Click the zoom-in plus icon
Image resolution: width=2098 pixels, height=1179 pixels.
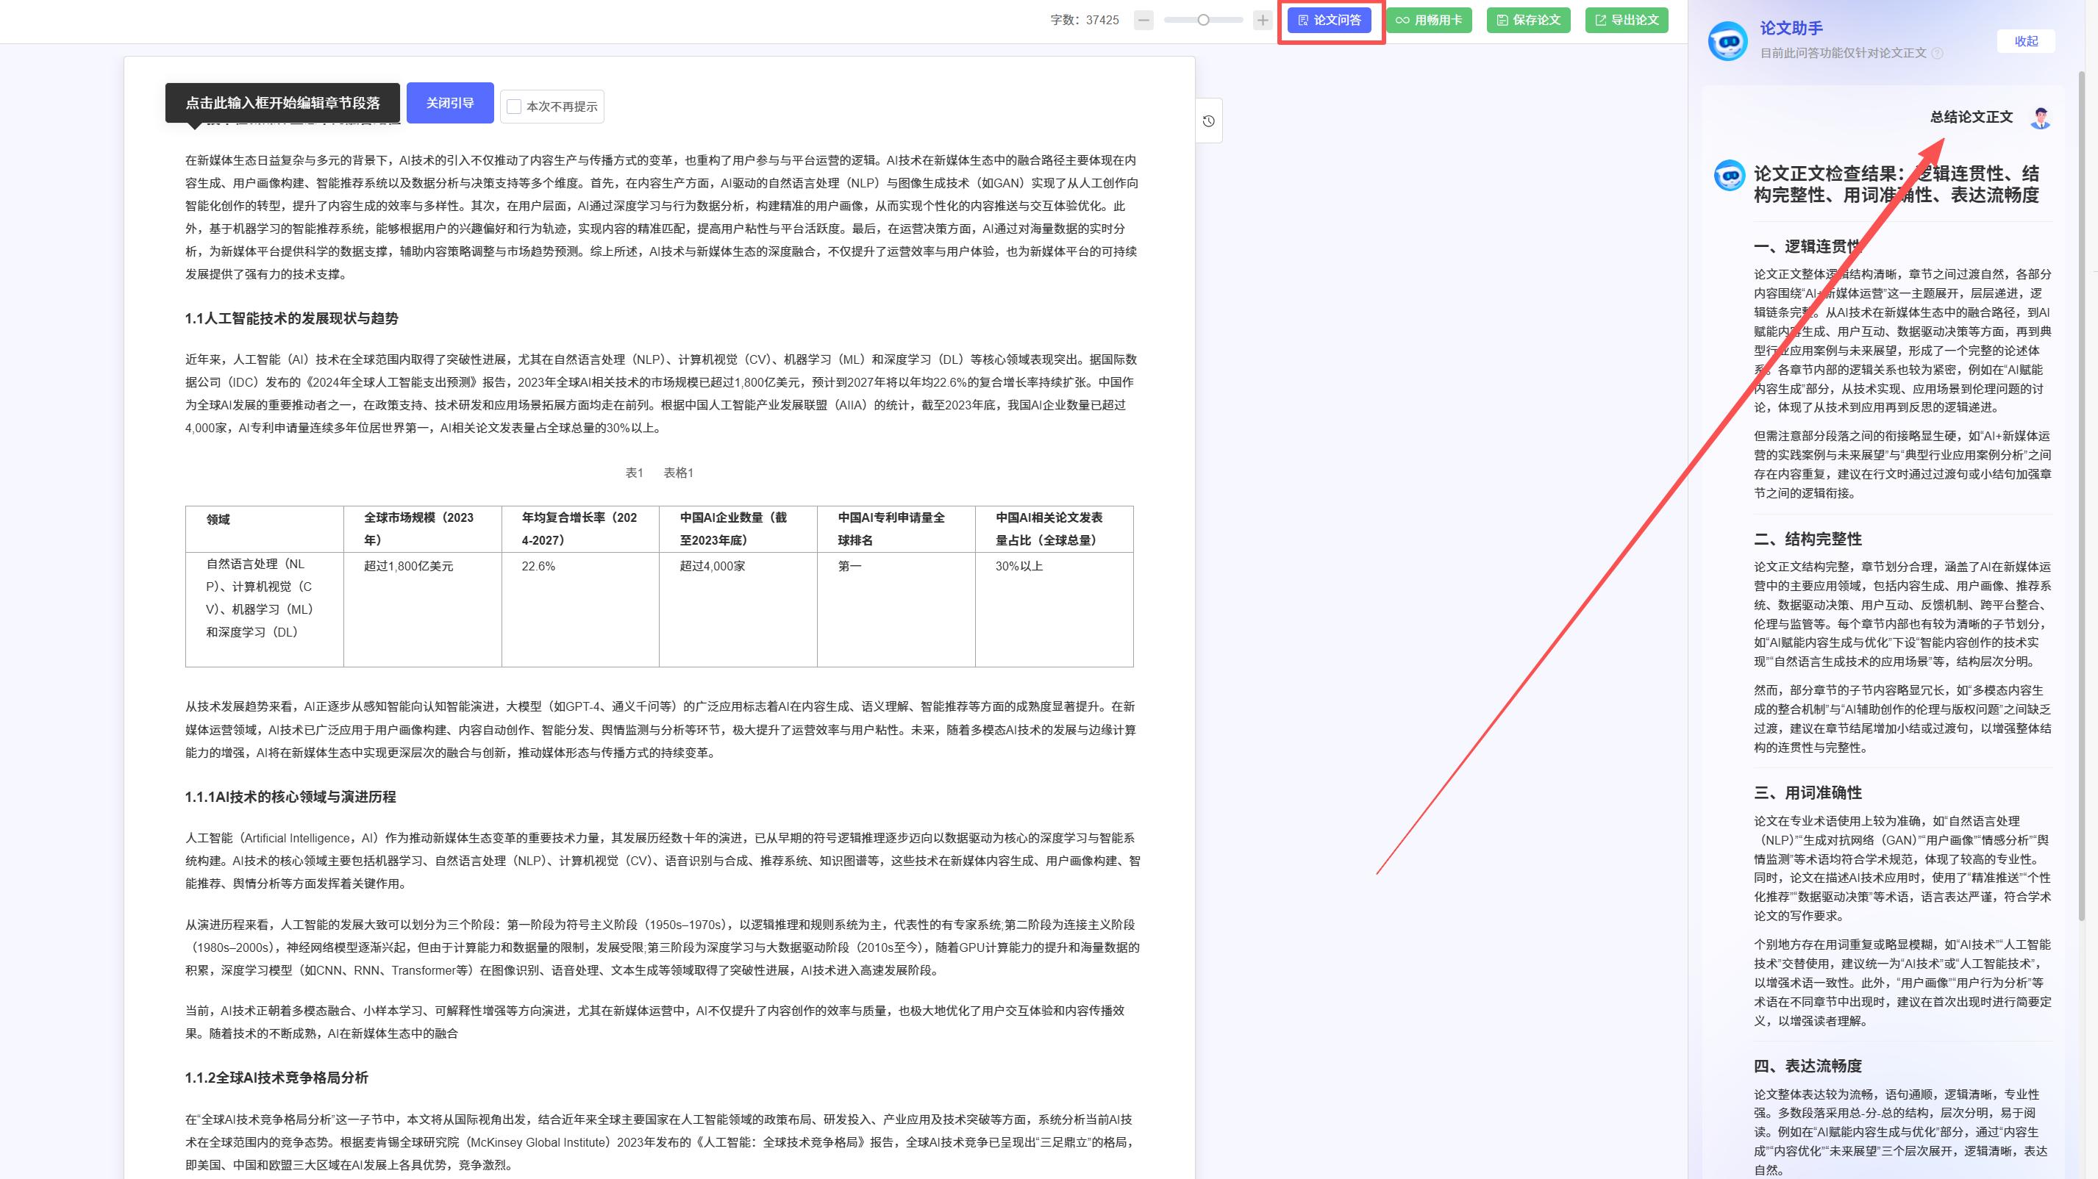coord(1263,21)
